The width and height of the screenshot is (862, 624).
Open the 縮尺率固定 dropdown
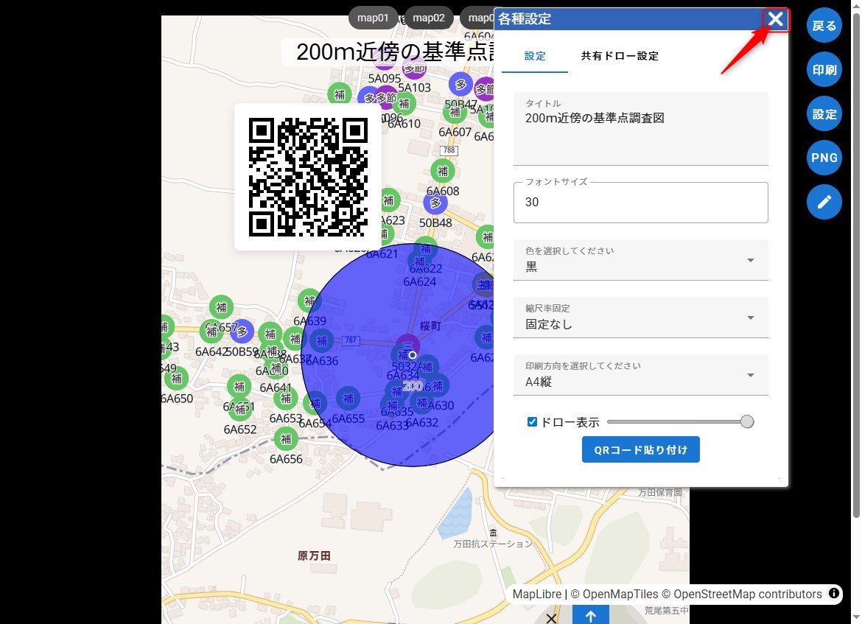tap(640, 318)
